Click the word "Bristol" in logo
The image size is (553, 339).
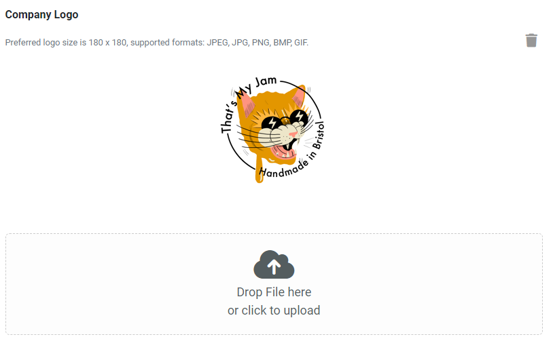coord(319,135)
